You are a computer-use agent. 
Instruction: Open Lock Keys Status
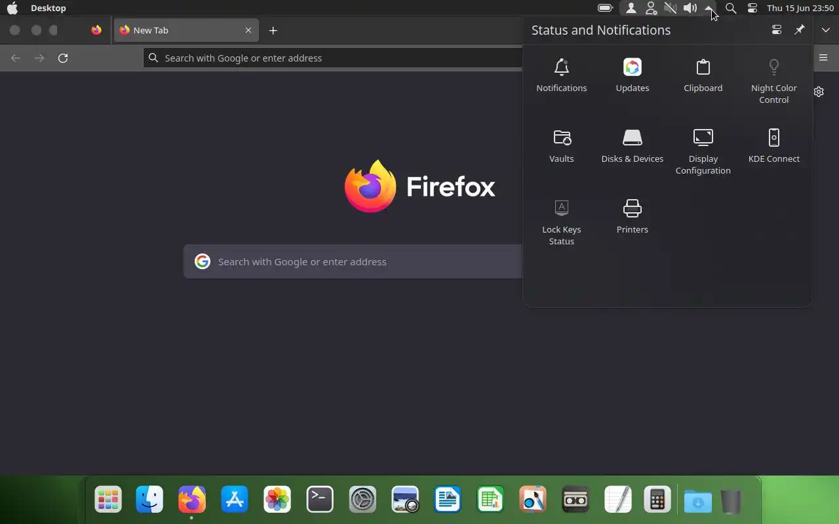click(561, 223)
